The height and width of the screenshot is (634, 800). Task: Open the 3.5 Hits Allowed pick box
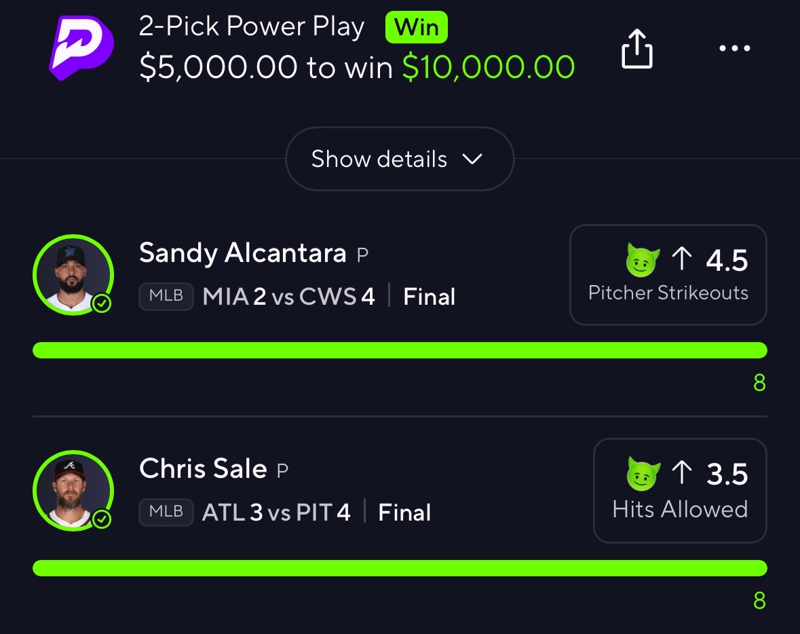click(679, 491)
